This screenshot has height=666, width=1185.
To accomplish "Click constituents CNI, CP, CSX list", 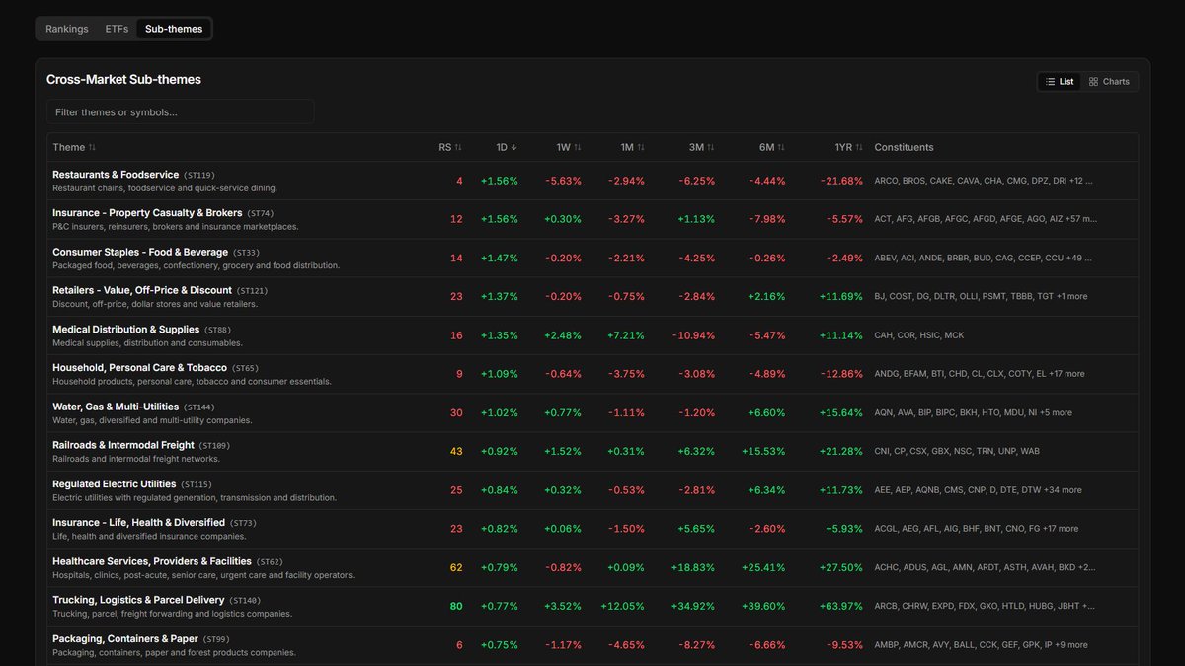I will click(x=957, y=451).
